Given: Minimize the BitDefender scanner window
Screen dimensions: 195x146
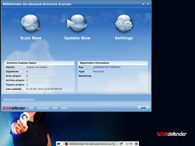Looking at the screenshot, I should 143,4.
